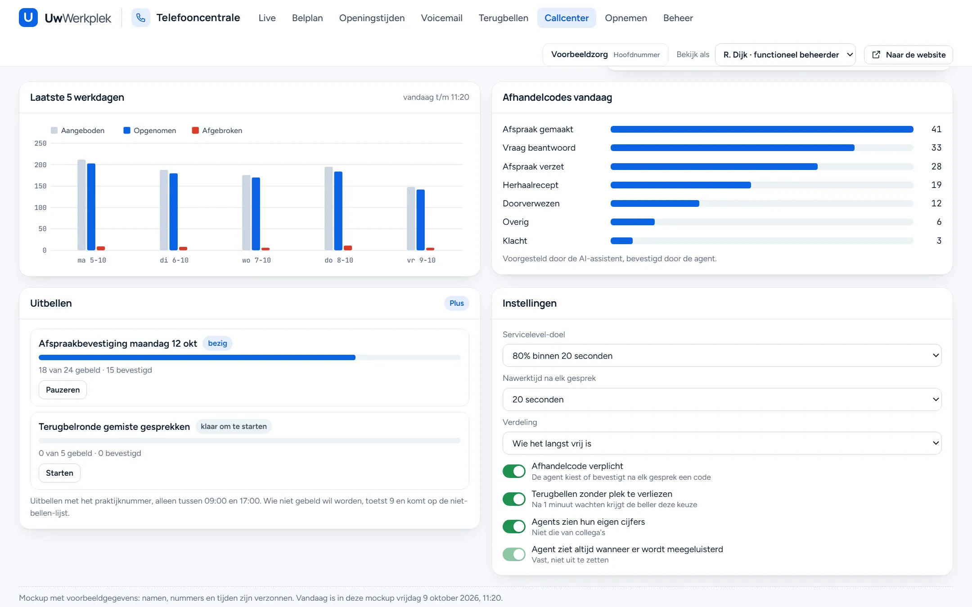The width and height of the screenshot is (972, 607).
Task: Click the blue Opgenomen bar for vr 9-10
Action: pyautogui.click(x=420, y=220)
